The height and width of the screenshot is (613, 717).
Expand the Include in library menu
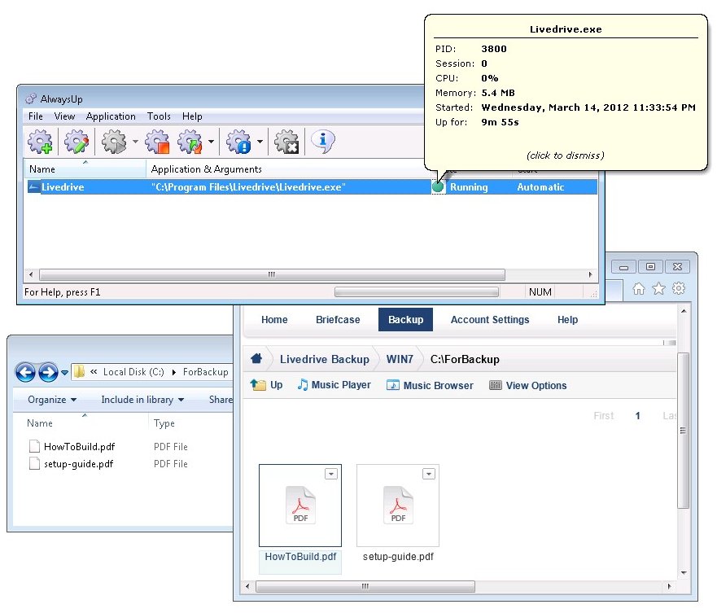pyautogui.click(x=142, y=400)
